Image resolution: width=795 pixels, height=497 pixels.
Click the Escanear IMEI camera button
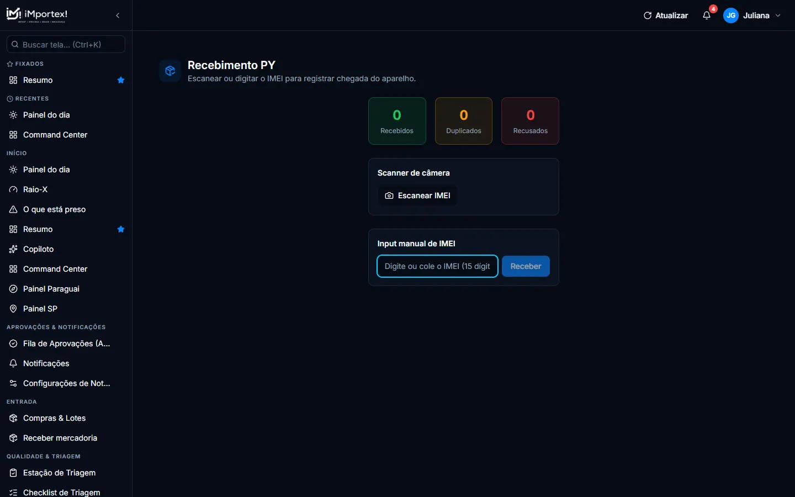click(x=417, y=195)
